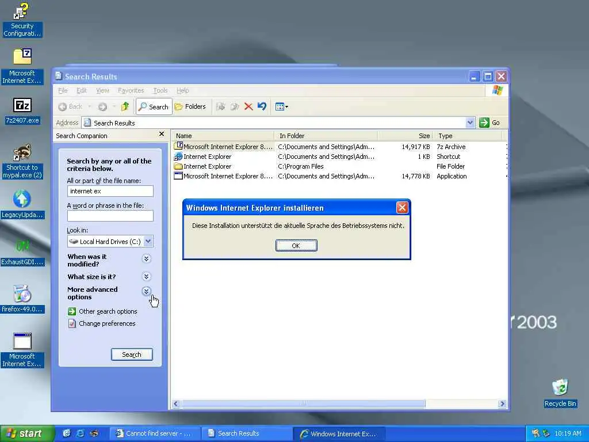Switch to Windows Internet Explorer taskbar button

(338, 434)
